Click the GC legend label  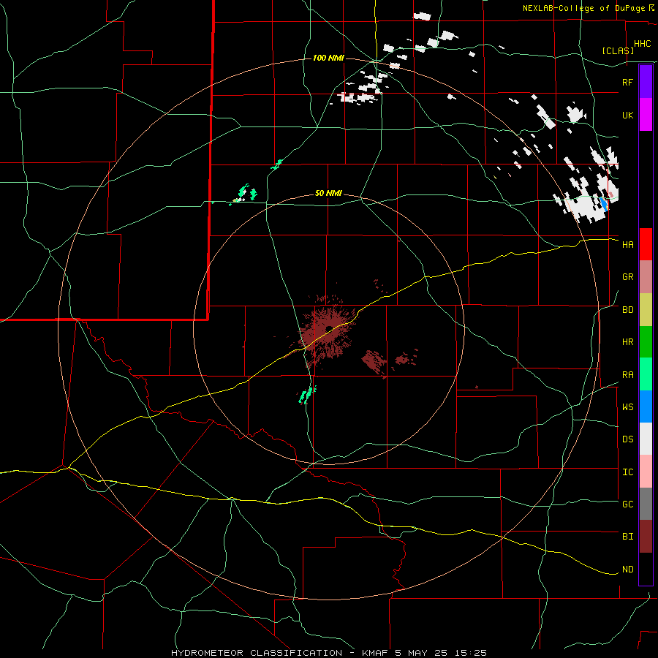[627, 504]
